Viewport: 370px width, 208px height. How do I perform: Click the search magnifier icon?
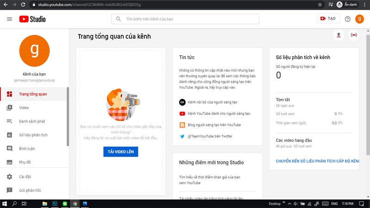point(118,19)
